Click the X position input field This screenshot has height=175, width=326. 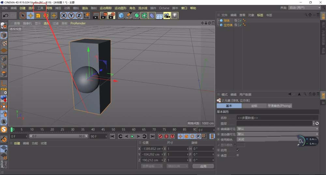point(152,149)
